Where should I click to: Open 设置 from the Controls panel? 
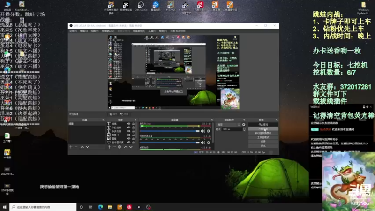pos(263,142)
